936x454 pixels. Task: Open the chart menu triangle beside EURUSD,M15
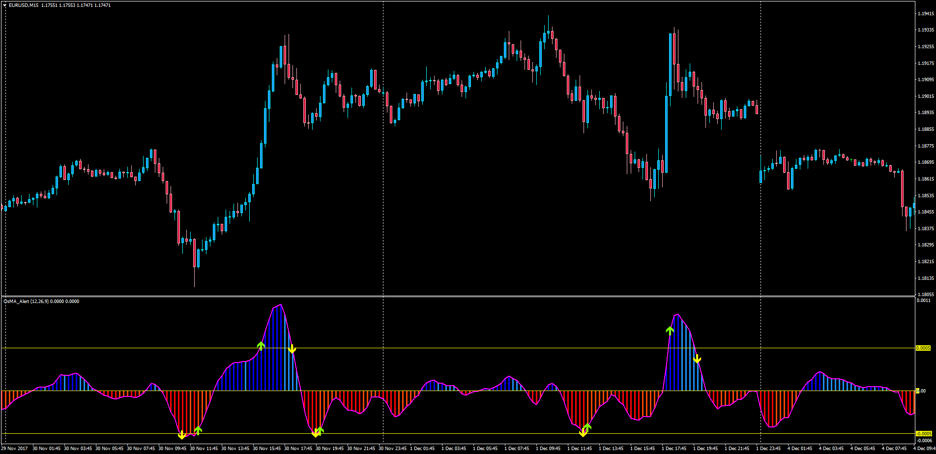pyautogui.click(x=4, y=5)
